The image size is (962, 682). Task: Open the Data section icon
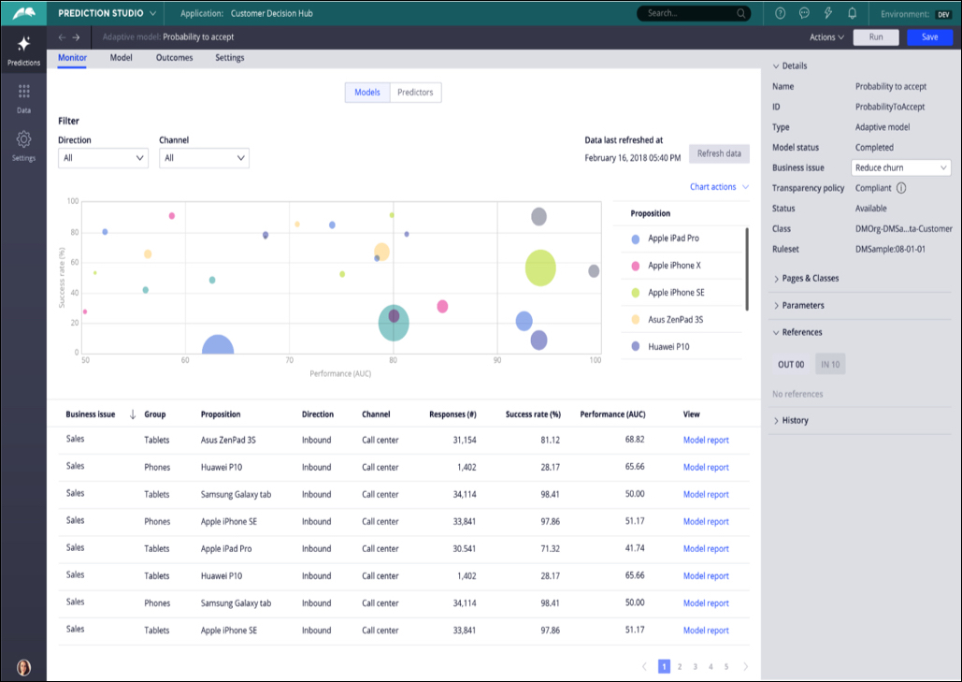(23, 97)
